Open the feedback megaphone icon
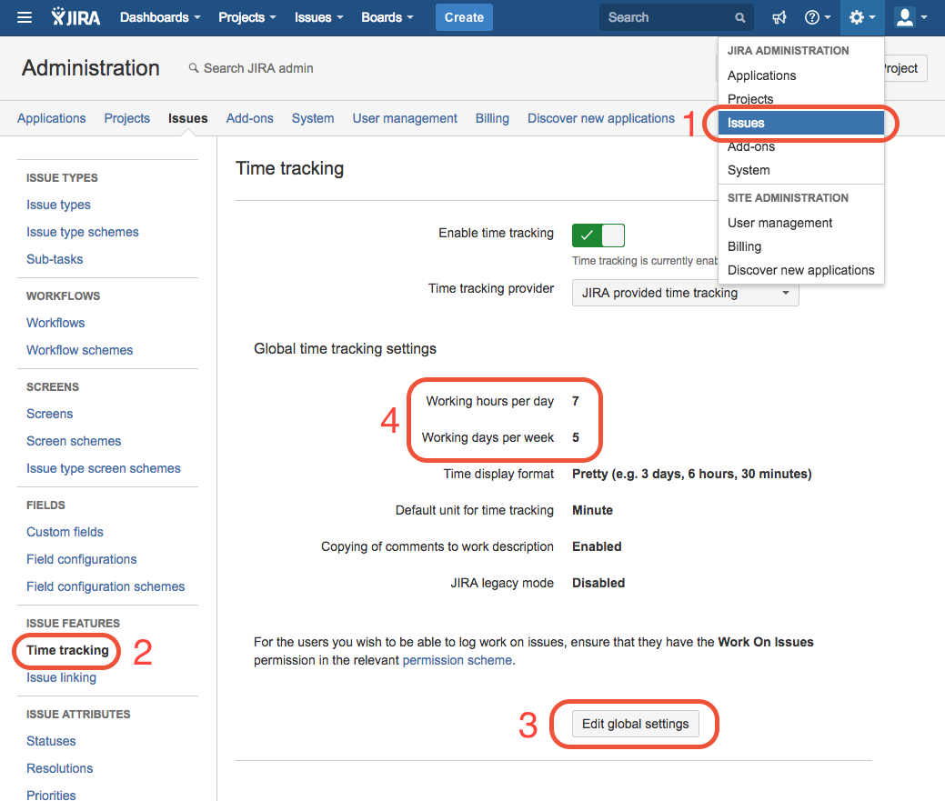The width and height of the screenshot is (945, 801). (779, 17)
